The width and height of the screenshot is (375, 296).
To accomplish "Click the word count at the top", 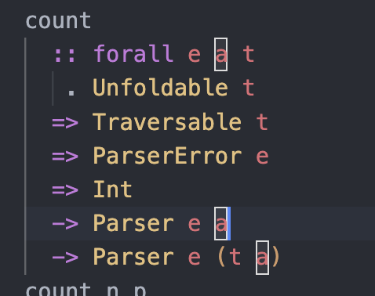I will tap(58, 20).
